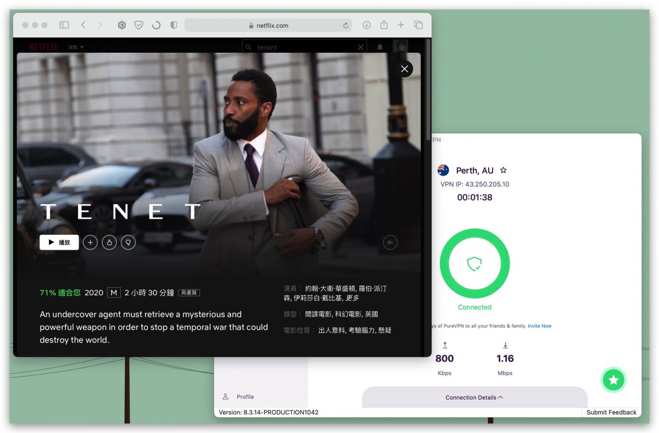Click the 71% 適合您 match text

pos(60,293)
